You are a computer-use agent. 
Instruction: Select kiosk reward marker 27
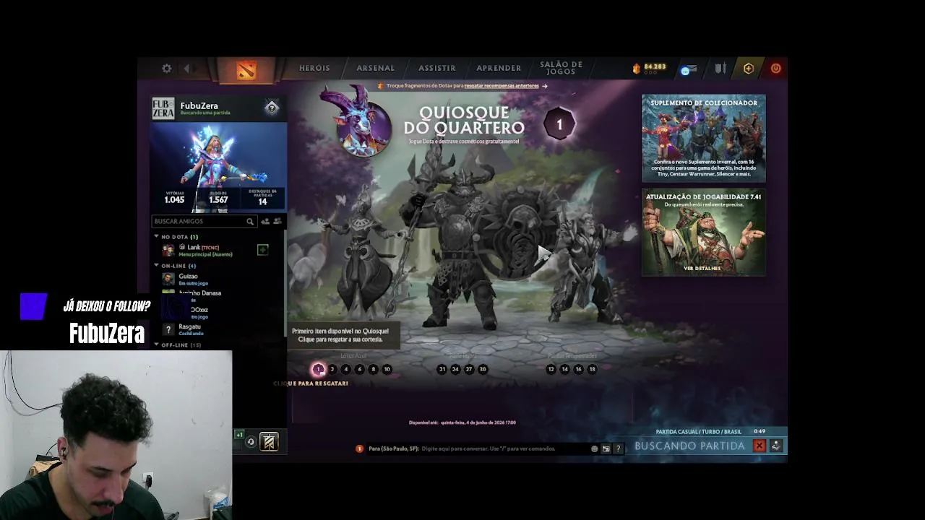(x=469, y=369)
